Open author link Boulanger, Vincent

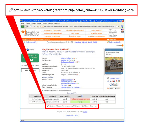67,62
